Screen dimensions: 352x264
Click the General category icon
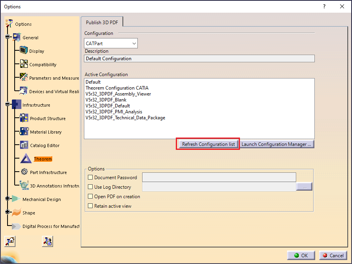(x=17, y=37)
